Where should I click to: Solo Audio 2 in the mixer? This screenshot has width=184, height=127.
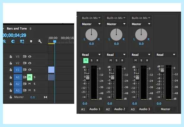click(x=116, y=60)
